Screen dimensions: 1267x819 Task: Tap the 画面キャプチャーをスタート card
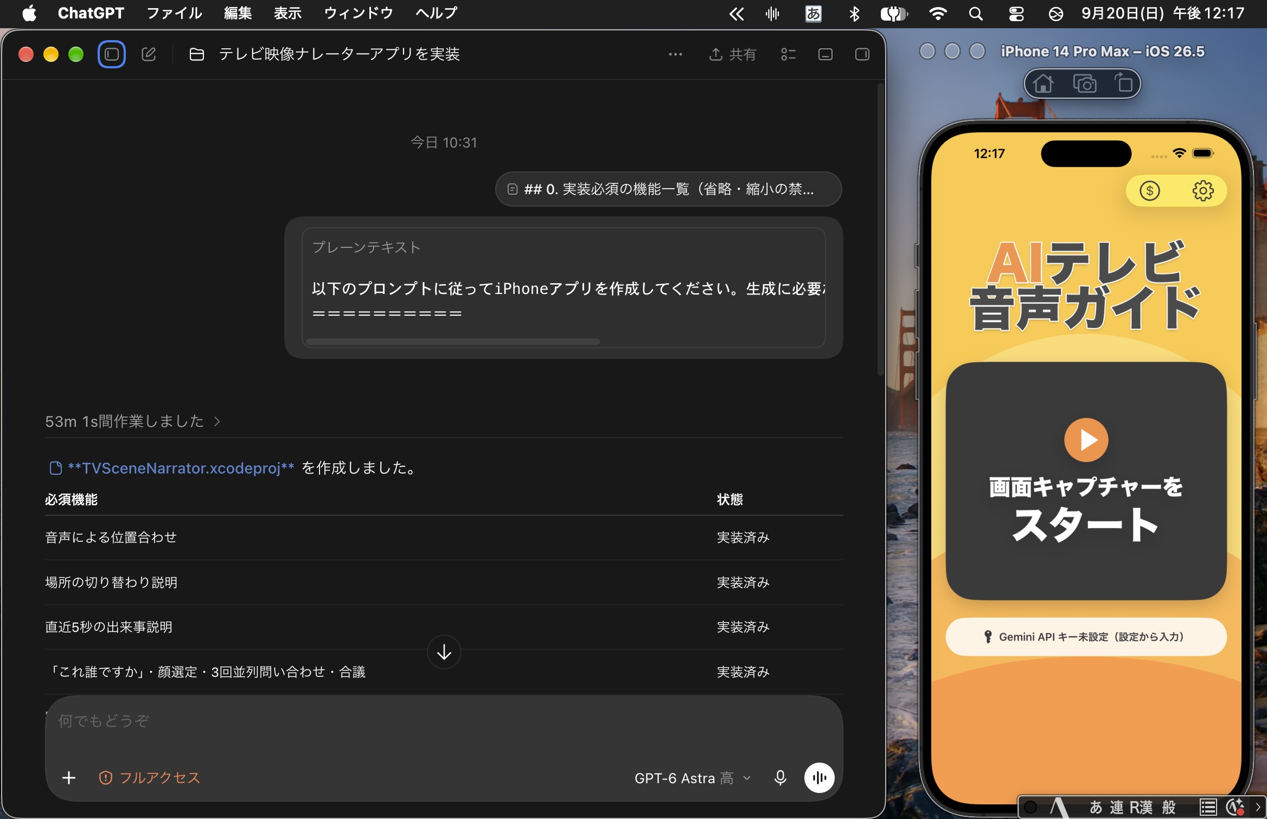point(1086,481)
